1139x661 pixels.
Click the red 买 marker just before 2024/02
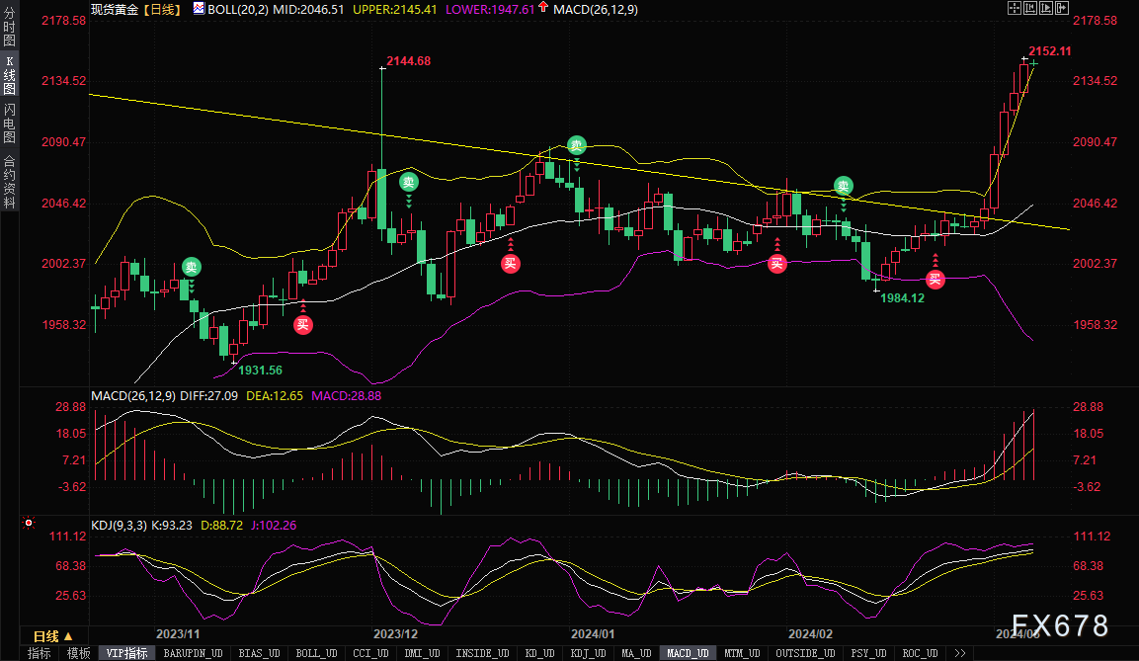777,264
